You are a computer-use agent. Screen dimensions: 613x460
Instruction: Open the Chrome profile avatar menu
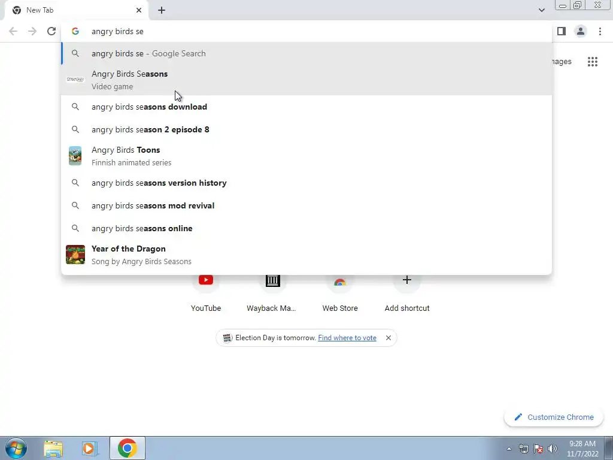[581, 31]
